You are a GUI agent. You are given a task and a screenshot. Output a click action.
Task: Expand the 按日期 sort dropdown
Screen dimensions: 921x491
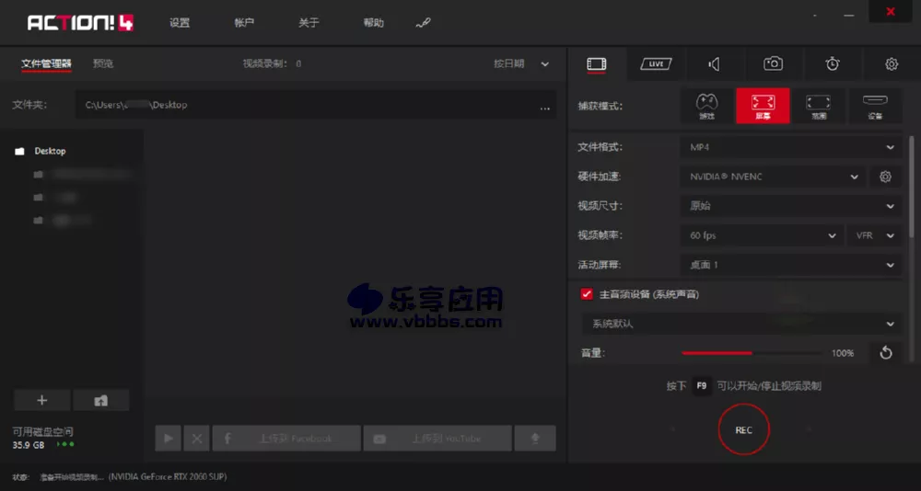(521, 64)
